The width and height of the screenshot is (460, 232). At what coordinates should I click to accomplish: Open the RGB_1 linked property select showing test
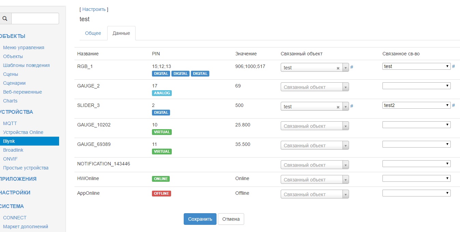point(417,66)
